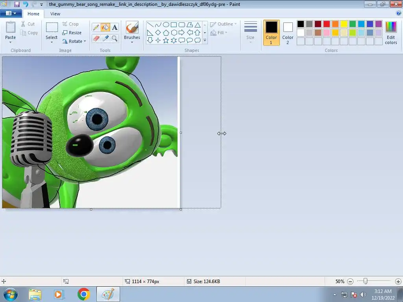Open the shape Outline dropdown
Image resolution: width=403 pixels, height=302 pixels.
click(x=224, y=24)
